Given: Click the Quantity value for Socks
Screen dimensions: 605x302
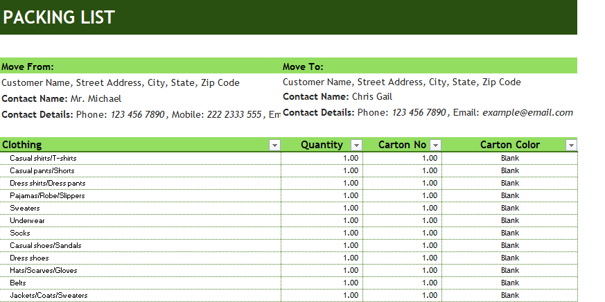Looking at the screenshot, I should coord(322,233).
